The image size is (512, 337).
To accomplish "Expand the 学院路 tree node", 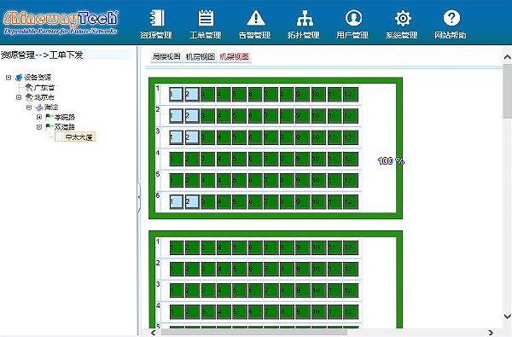I will click(x=39, y=117).
